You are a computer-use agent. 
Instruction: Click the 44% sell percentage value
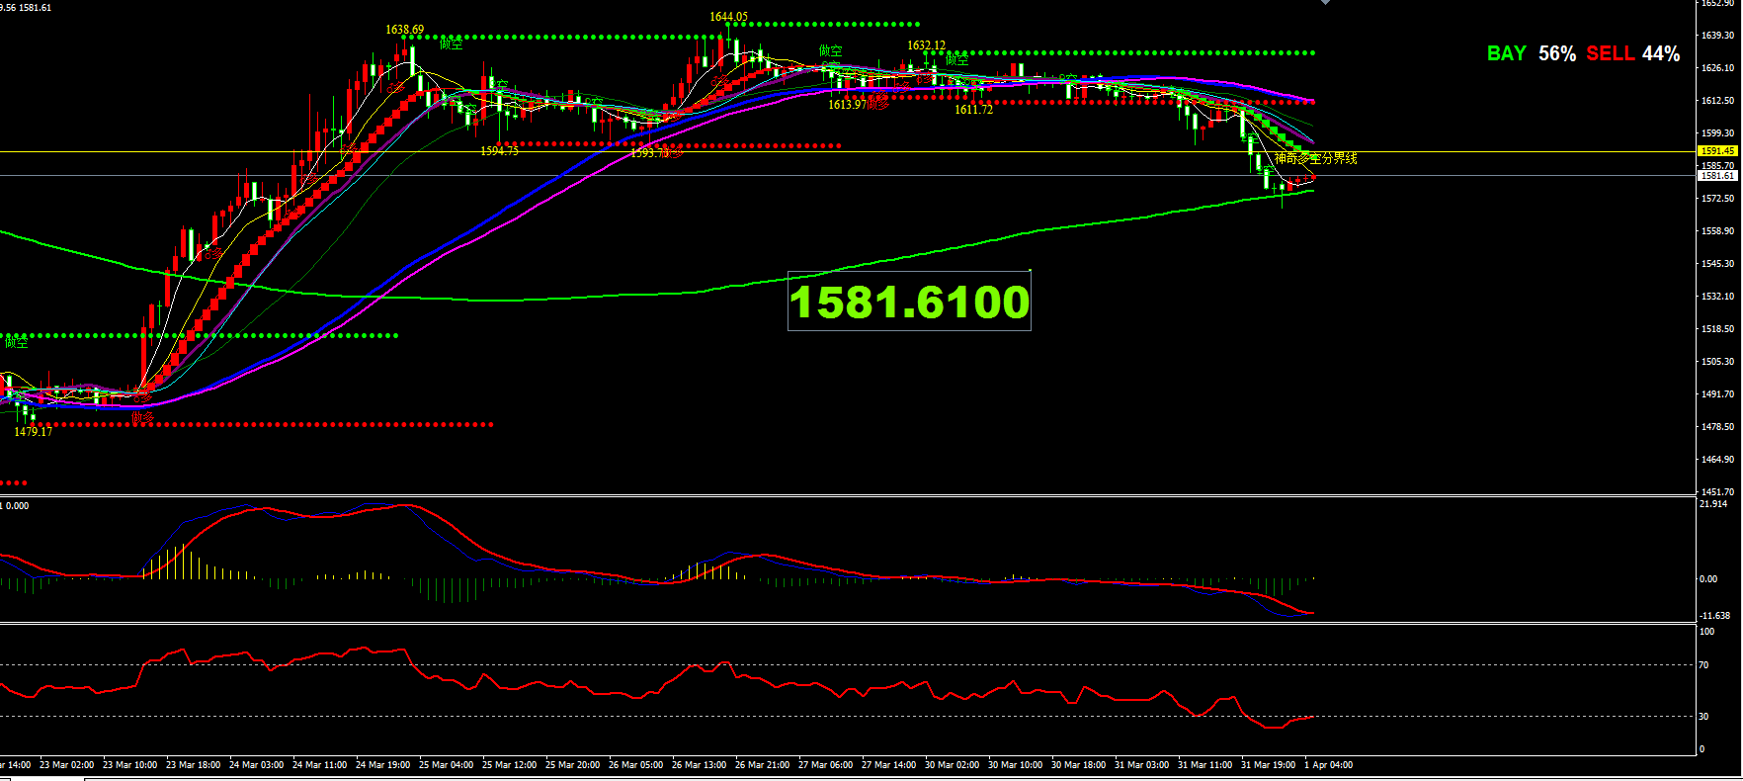coord(1661,53)
